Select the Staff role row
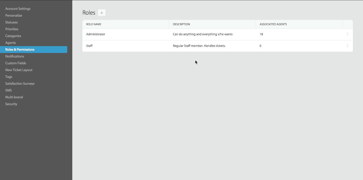 [89, 46]
